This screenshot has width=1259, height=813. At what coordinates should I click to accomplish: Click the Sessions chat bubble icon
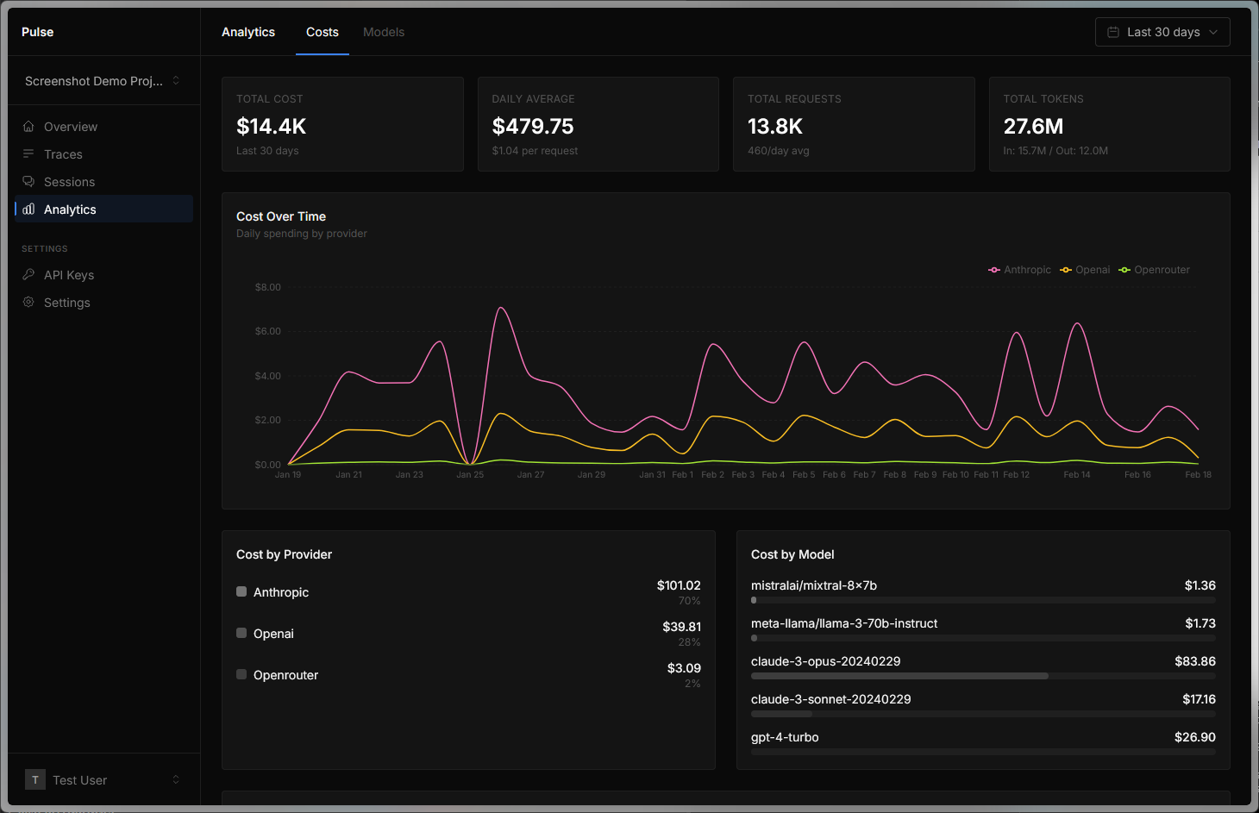coord(28,181)
